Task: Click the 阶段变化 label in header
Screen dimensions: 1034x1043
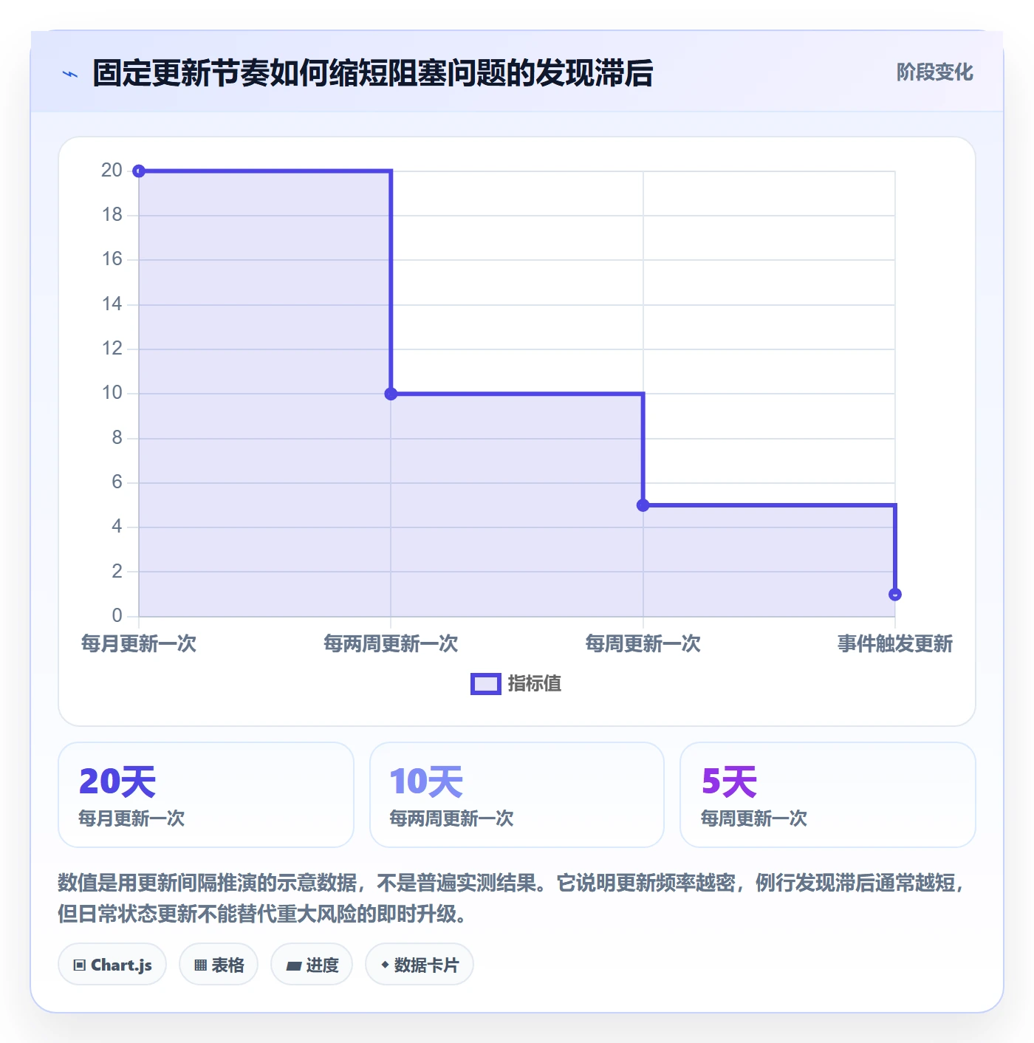Action: [934, 72]
